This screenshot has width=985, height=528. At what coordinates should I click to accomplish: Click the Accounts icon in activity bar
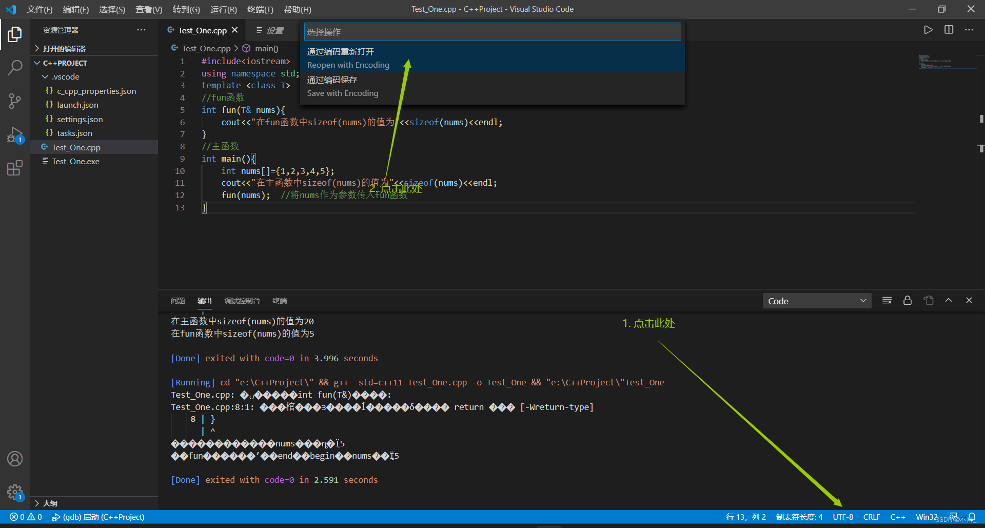coord(15,459)
